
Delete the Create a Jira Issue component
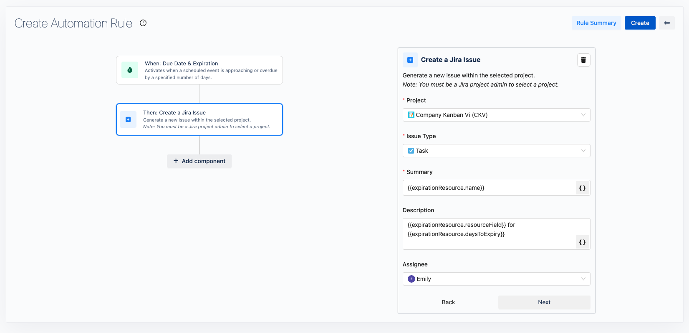(583, 60)
